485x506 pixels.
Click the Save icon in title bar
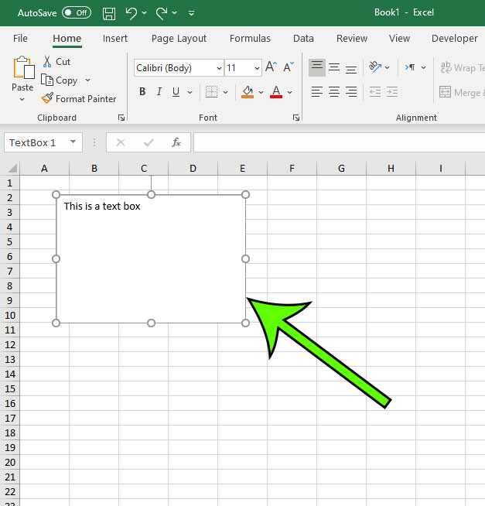(109, 13)
